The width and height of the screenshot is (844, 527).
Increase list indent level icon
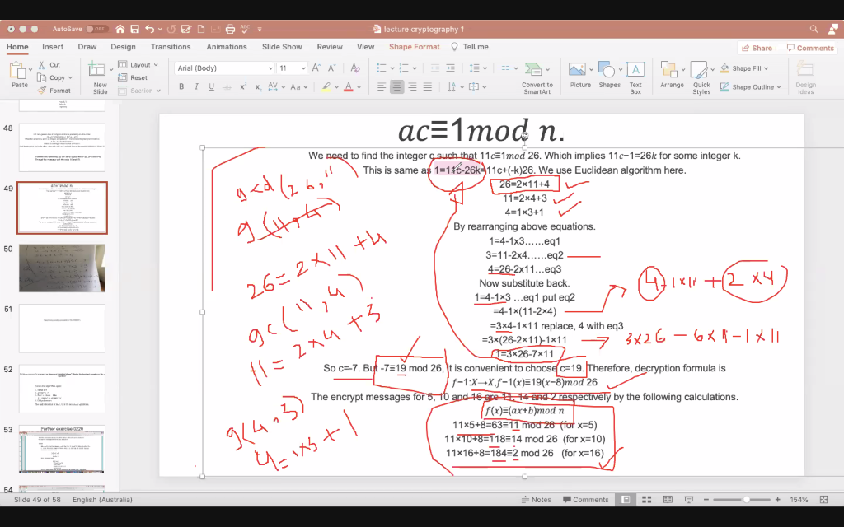[x=451, y=68]
